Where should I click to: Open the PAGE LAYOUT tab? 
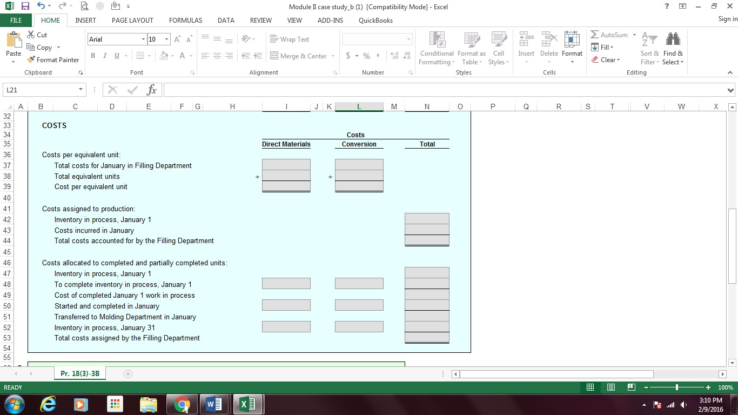tap(132, 21)
